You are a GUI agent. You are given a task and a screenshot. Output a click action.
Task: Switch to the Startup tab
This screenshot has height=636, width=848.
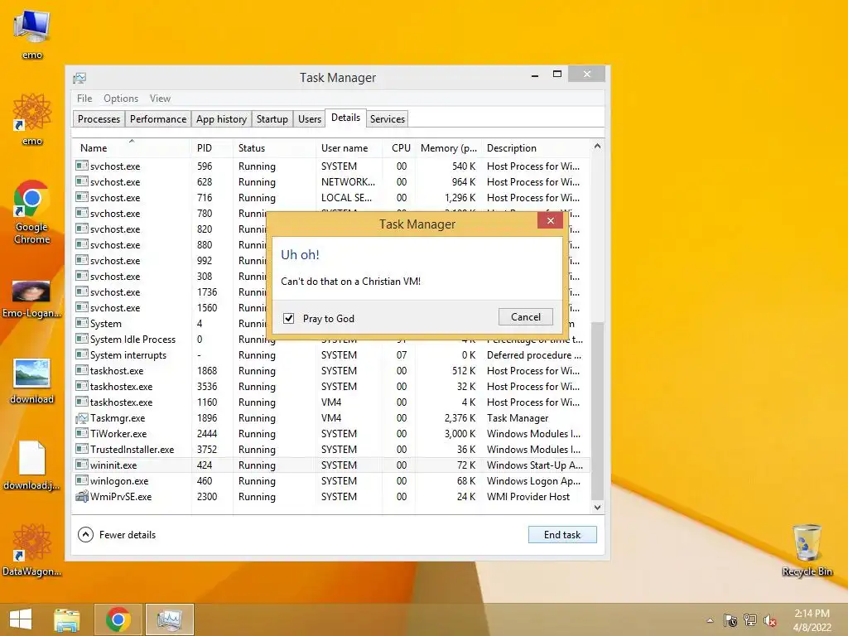point(272,119)
